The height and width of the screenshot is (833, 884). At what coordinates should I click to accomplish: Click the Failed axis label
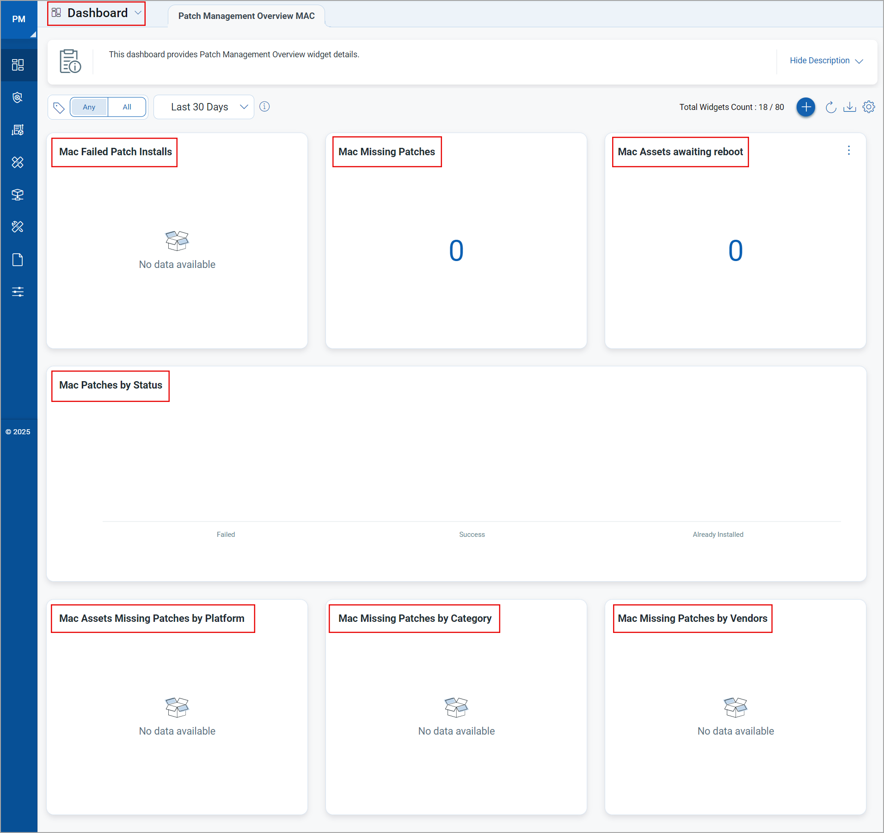click(x=226, y=535)
